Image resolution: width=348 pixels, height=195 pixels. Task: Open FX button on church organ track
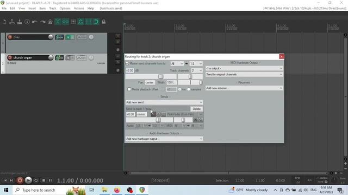68,58
